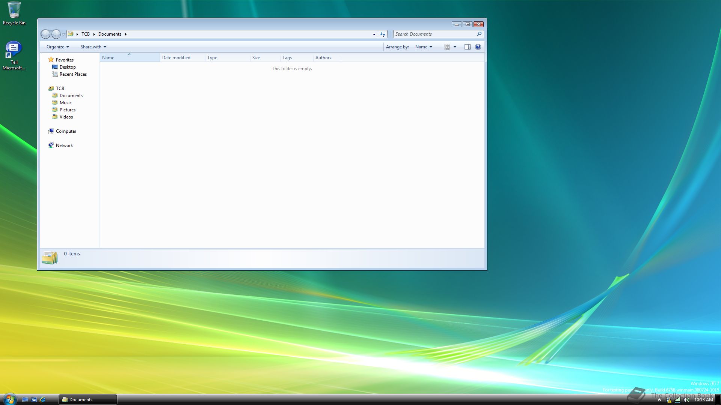Click the Favorites star icon
Image resolution: width=721 pixels, height=405 pixels.
point(51,60)
